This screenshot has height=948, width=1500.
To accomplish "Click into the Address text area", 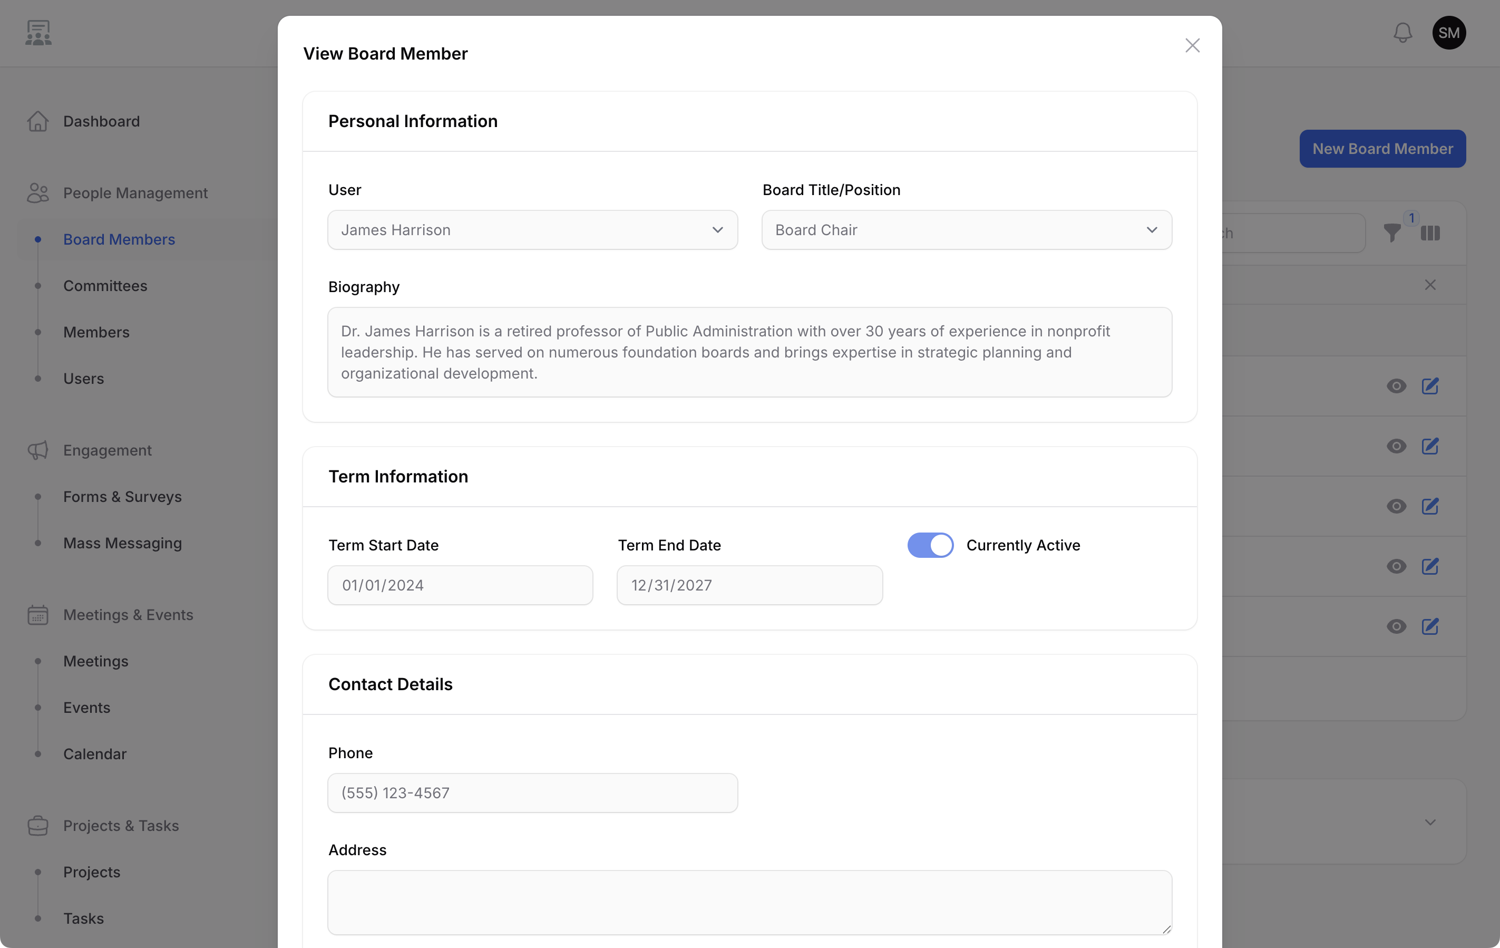I will (749, 902).
